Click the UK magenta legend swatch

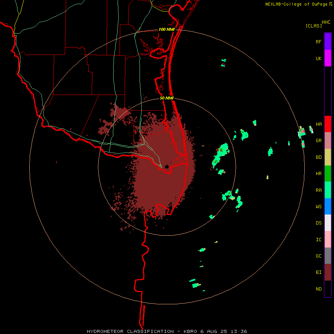click(328, 58)
